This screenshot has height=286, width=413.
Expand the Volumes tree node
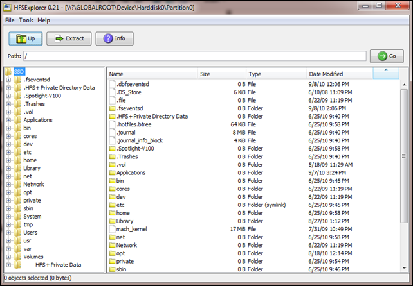(x=8, y=257)
